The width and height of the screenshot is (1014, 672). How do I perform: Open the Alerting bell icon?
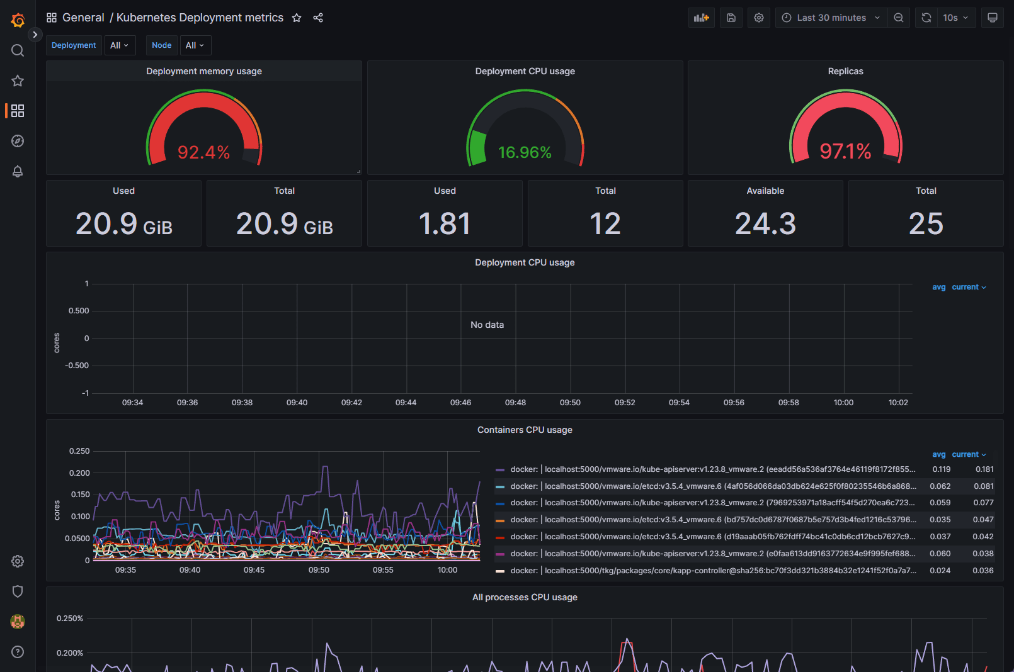[18, 171]
